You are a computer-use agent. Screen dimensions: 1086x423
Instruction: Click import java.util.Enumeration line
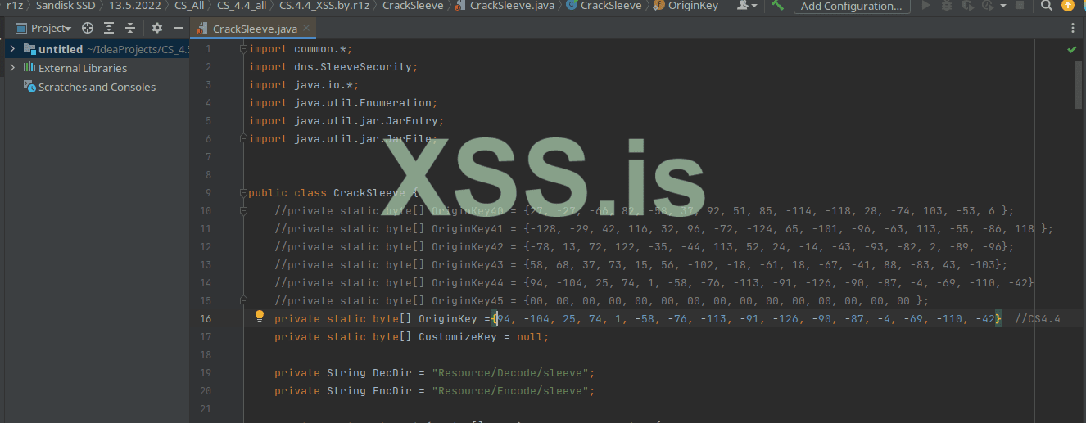343,103
